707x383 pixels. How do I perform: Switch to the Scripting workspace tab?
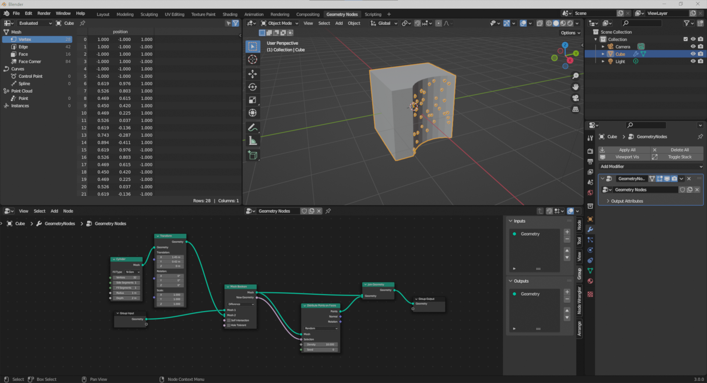click(x=373, y=14)
